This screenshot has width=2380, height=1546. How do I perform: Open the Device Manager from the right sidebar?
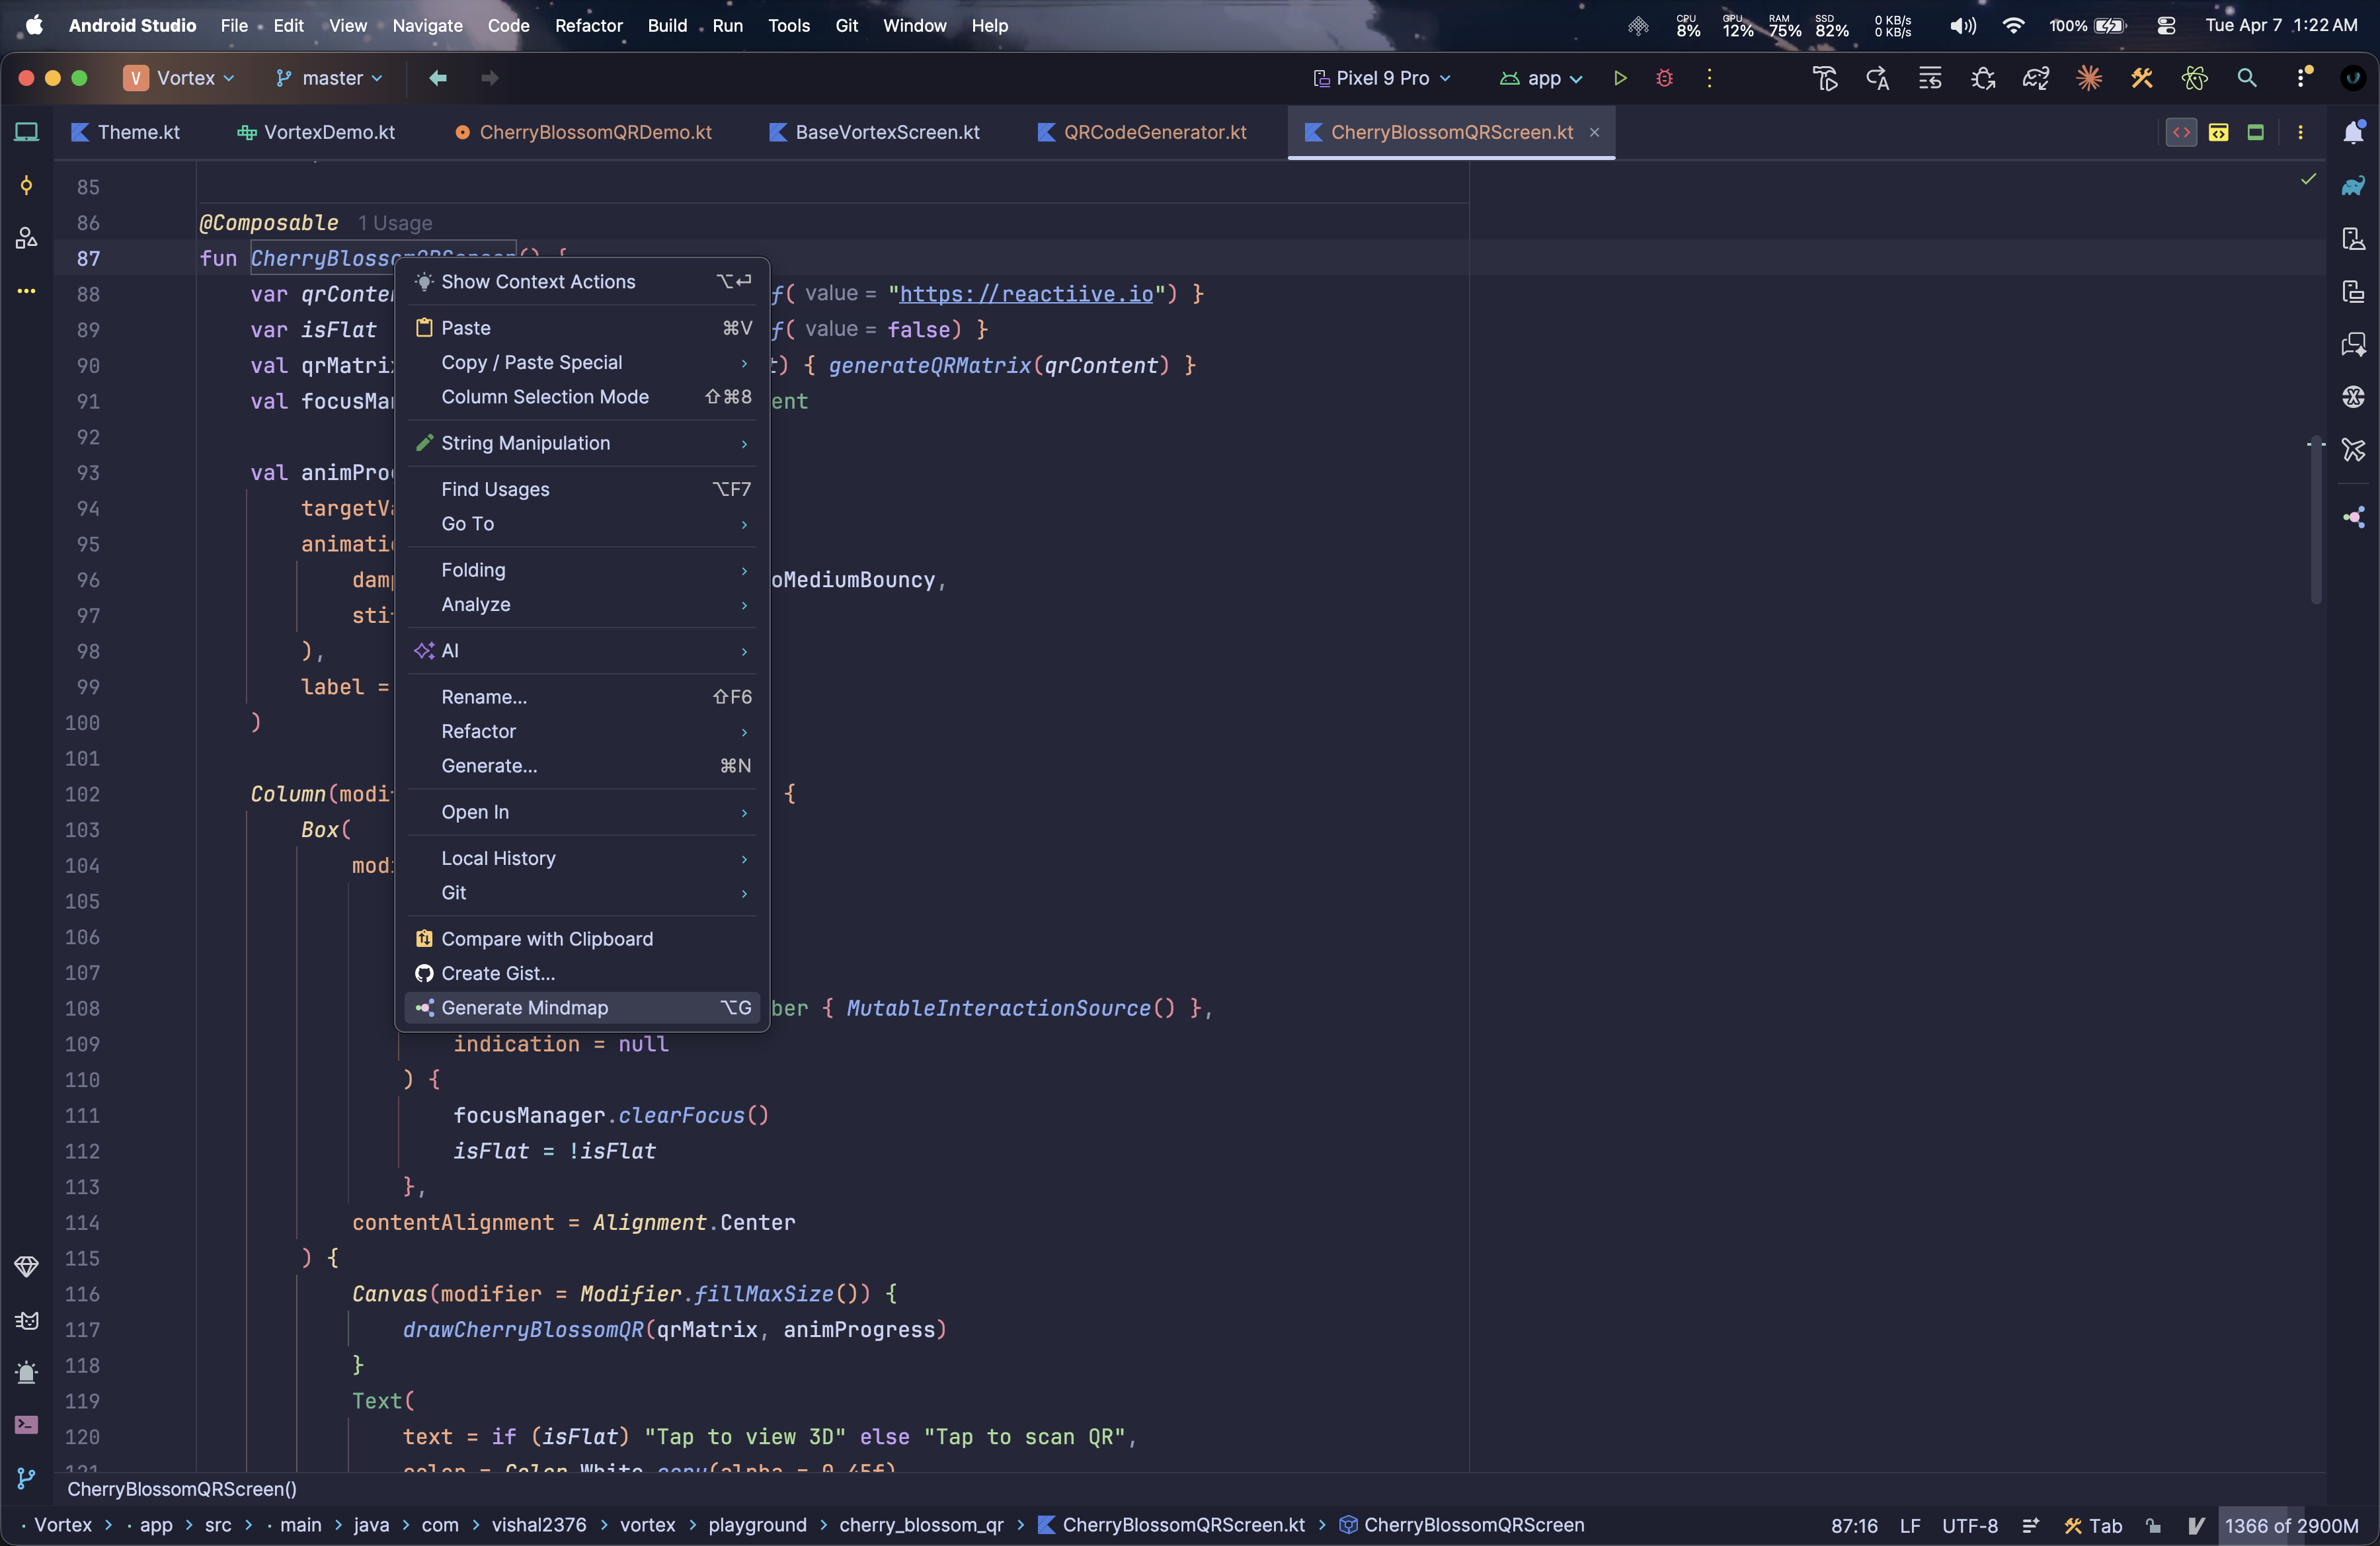tap(2354, 238)
